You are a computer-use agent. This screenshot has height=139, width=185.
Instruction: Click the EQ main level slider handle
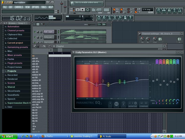coord(153,81)
